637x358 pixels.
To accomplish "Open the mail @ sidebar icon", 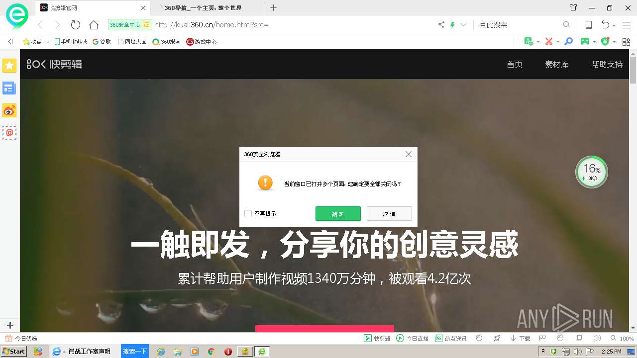I will pyautogui.click(x=9, y=133).
